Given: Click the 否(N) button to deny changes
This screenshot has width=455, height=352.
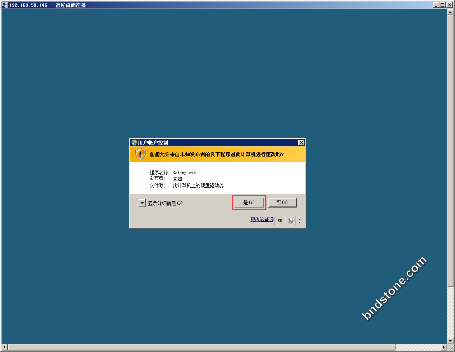Looking at the screenshot, I should [x=282, y=202].
